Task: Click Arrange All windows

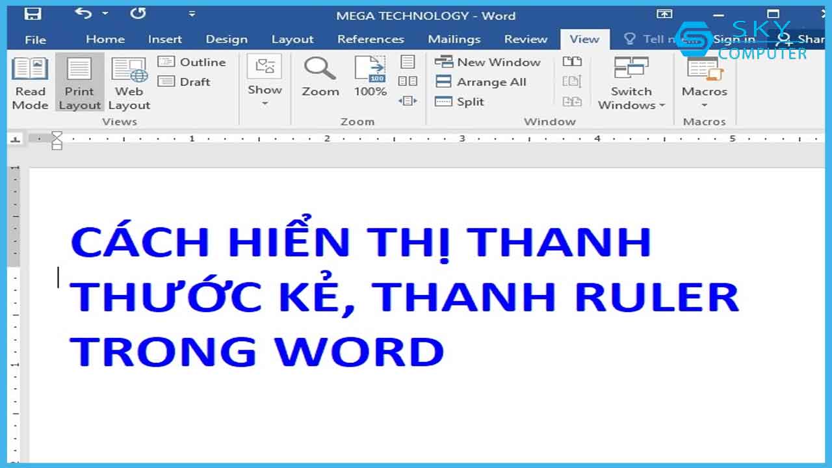Action: (x=481, y=82)
